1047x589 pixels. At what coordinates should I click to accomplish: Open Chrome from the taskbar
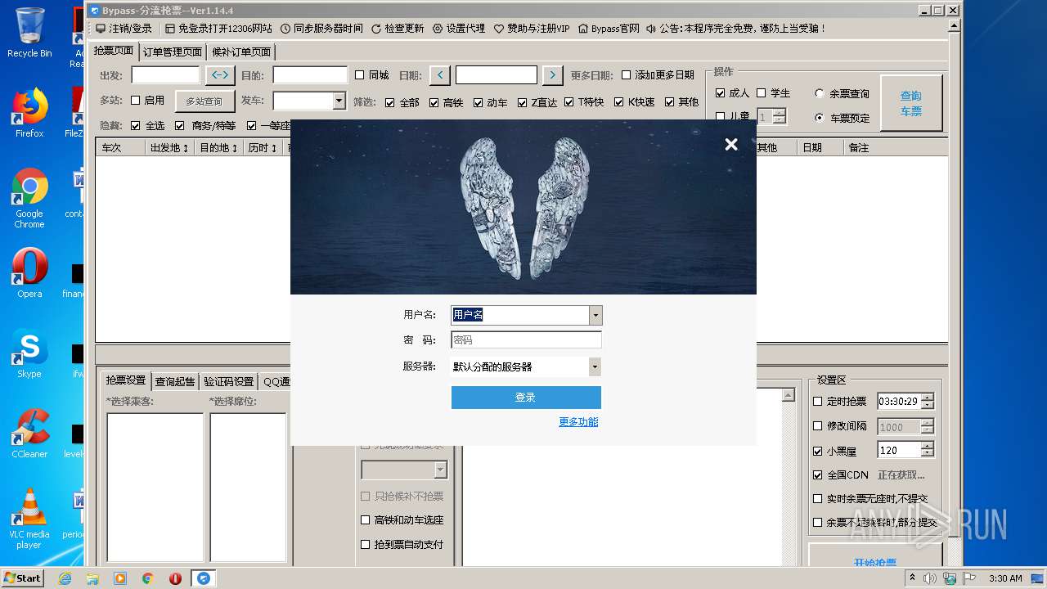tap(148, 578)
